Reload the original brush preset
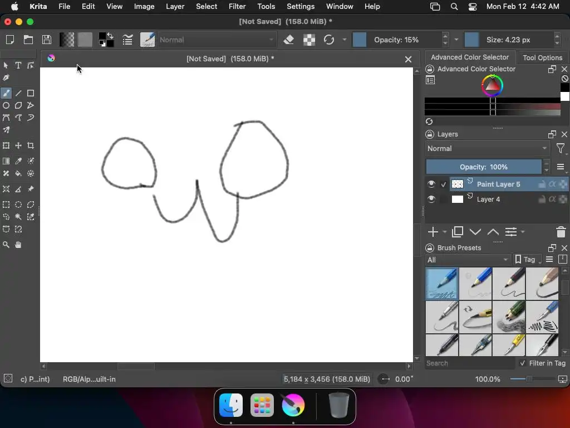This screenshot has height=428, width=570. point(329,40)
